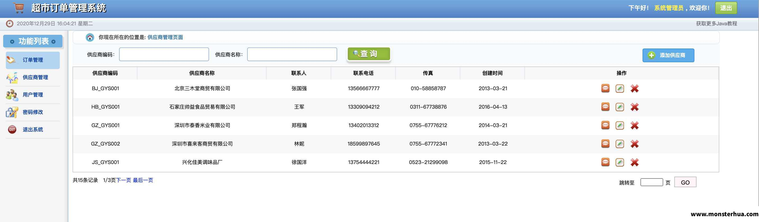
Task: Click supplier code JS_GYS001
Action: tap(105, 162)
